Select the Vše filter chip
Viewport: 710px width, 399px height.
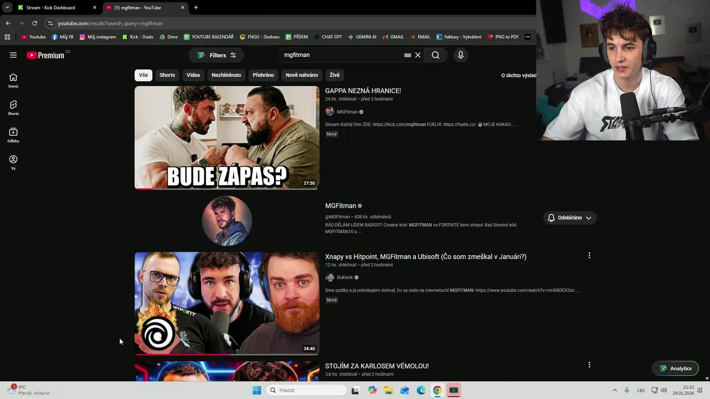(143, 75)
